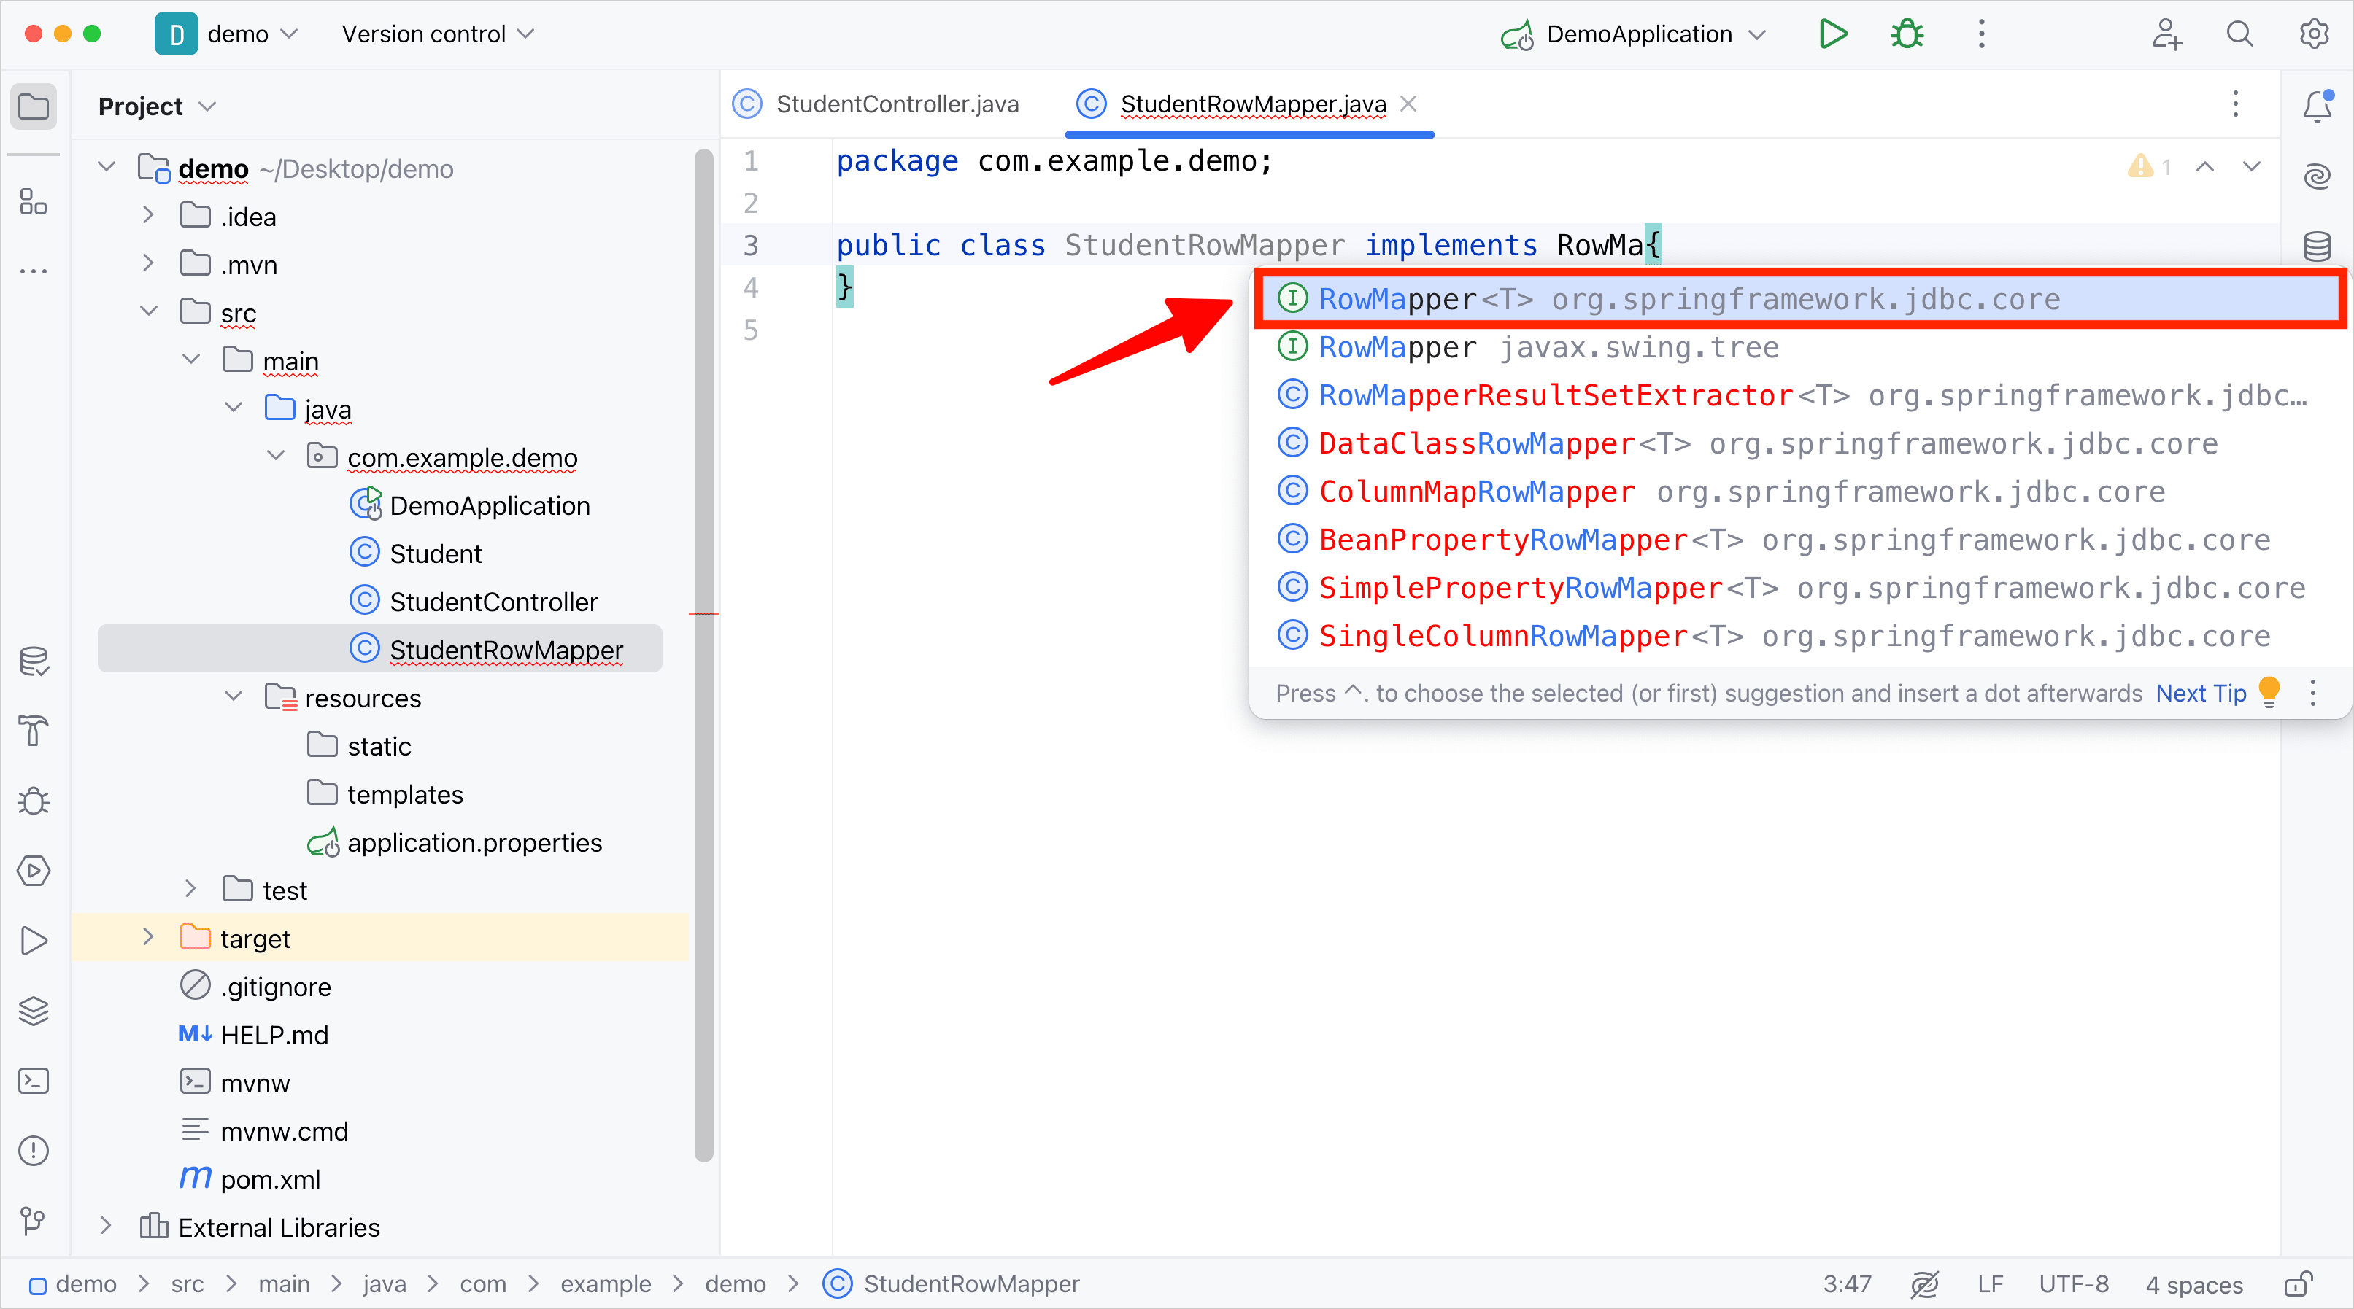Click the 3:47 caret position widget
This screenshot has width=2354, height=1309.
coord(1847,1284)
